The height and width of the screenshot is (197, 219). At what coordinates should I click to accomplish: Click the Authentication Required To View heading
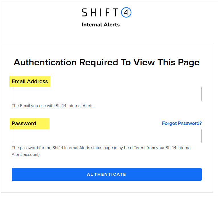(106, 62)
